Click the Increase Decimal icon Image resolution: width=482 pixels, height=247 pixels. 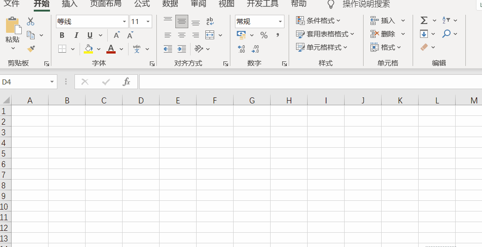(241, 49)
